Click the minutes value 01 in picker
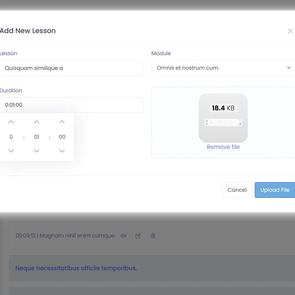 37,137
